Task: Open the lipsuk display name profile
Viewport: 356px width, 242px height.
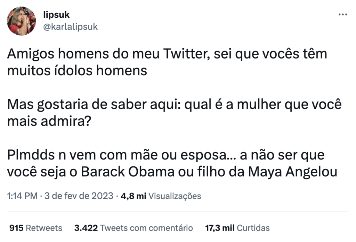Action: pyautogui.click(x=56, y=15)
